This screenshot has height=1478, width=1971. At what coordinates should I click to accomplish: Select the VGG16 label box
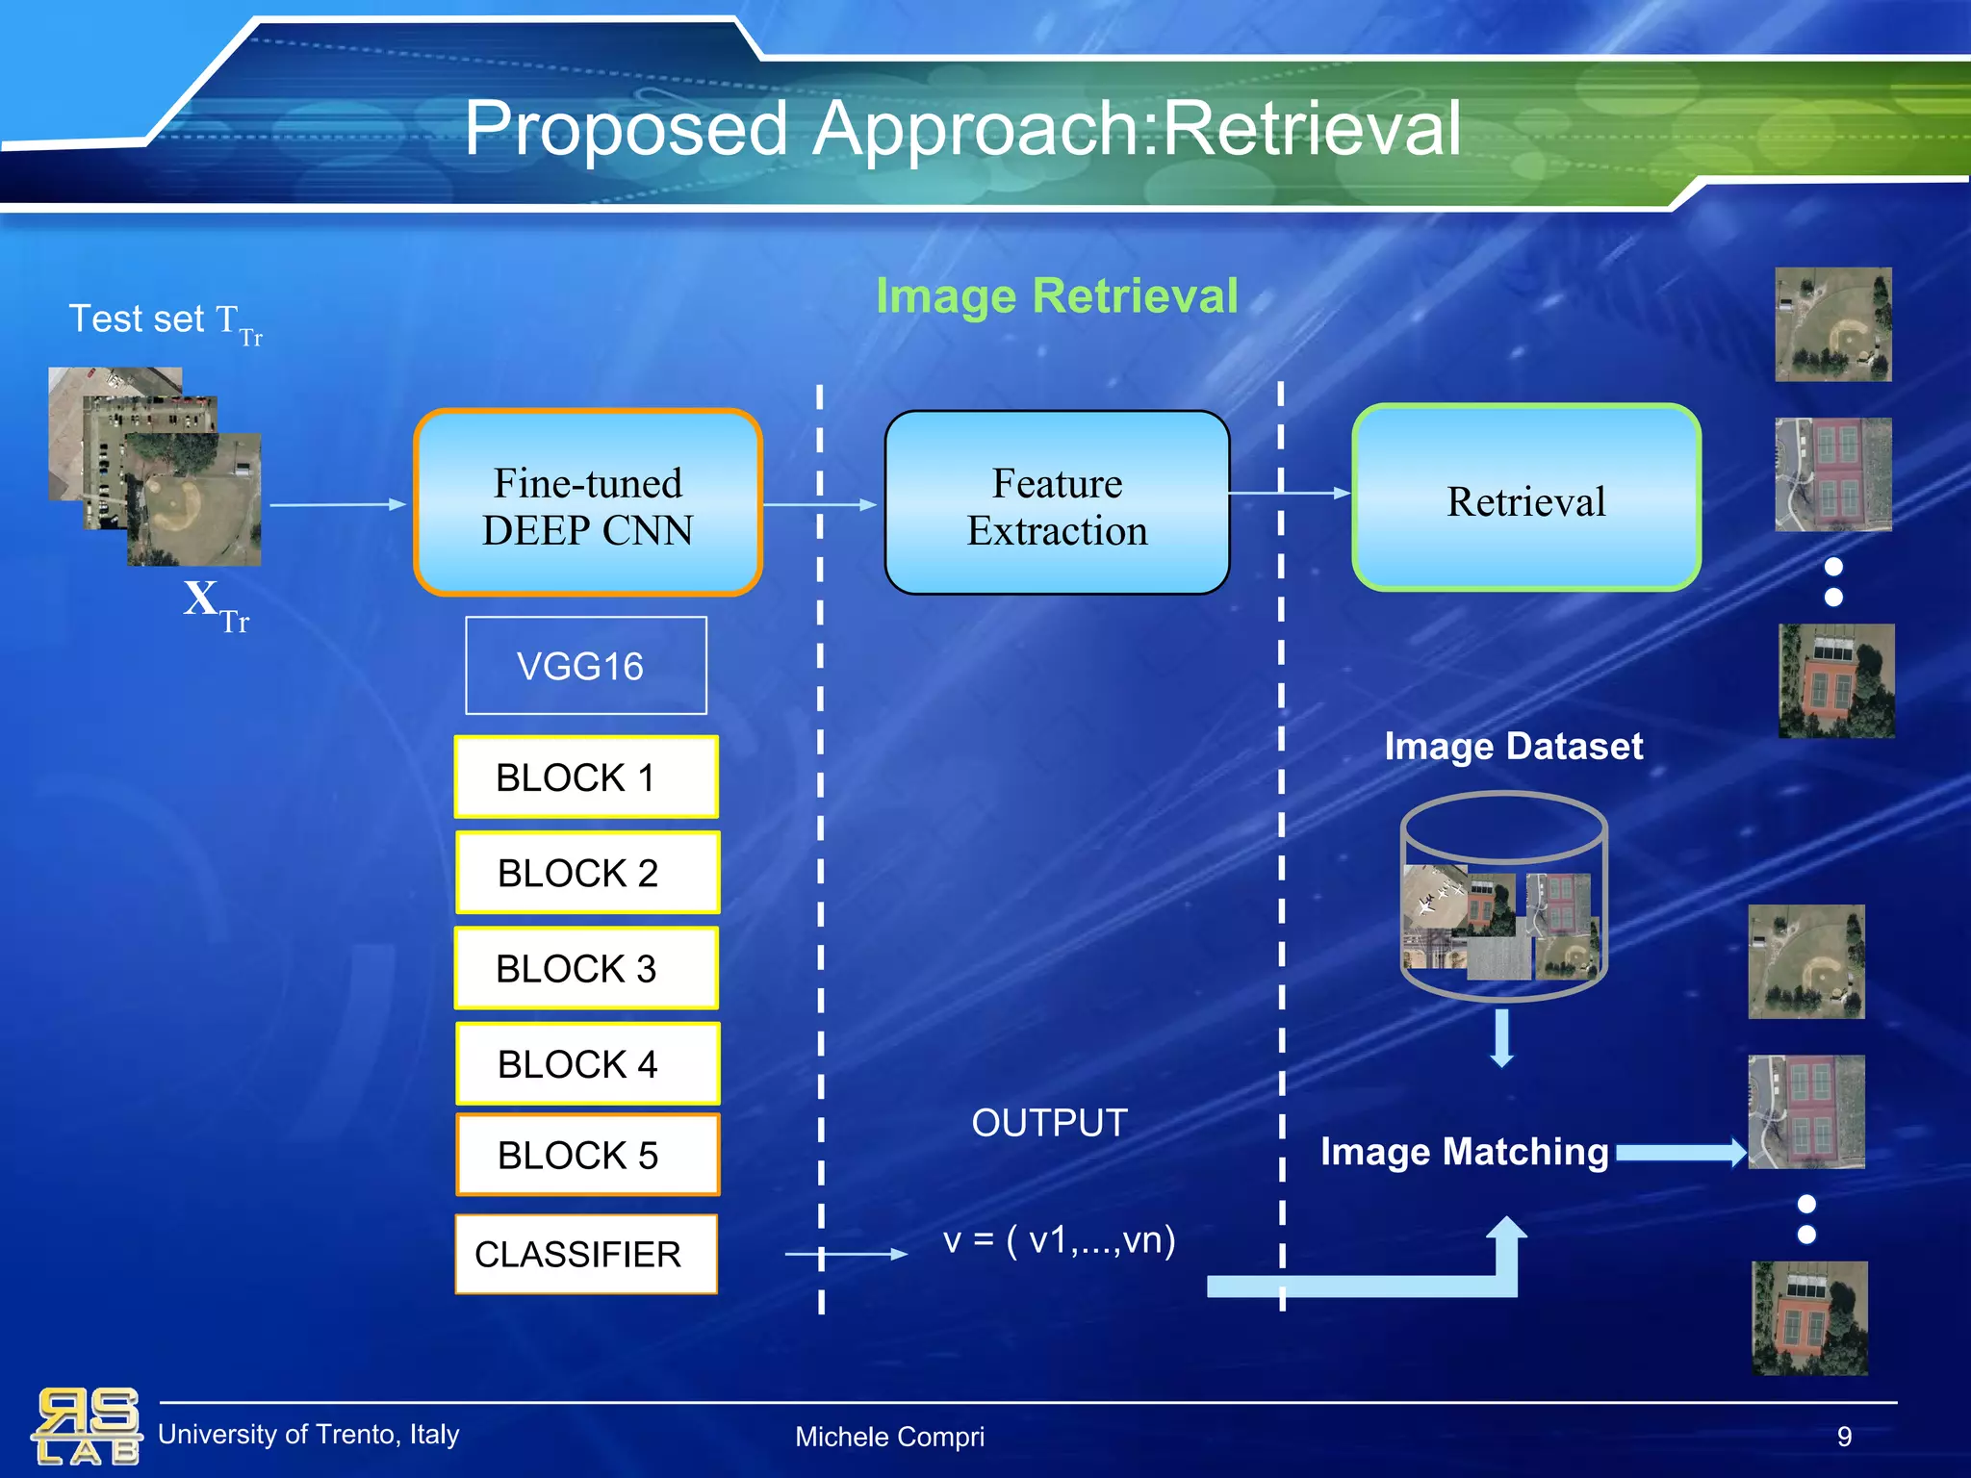(585, 666)
